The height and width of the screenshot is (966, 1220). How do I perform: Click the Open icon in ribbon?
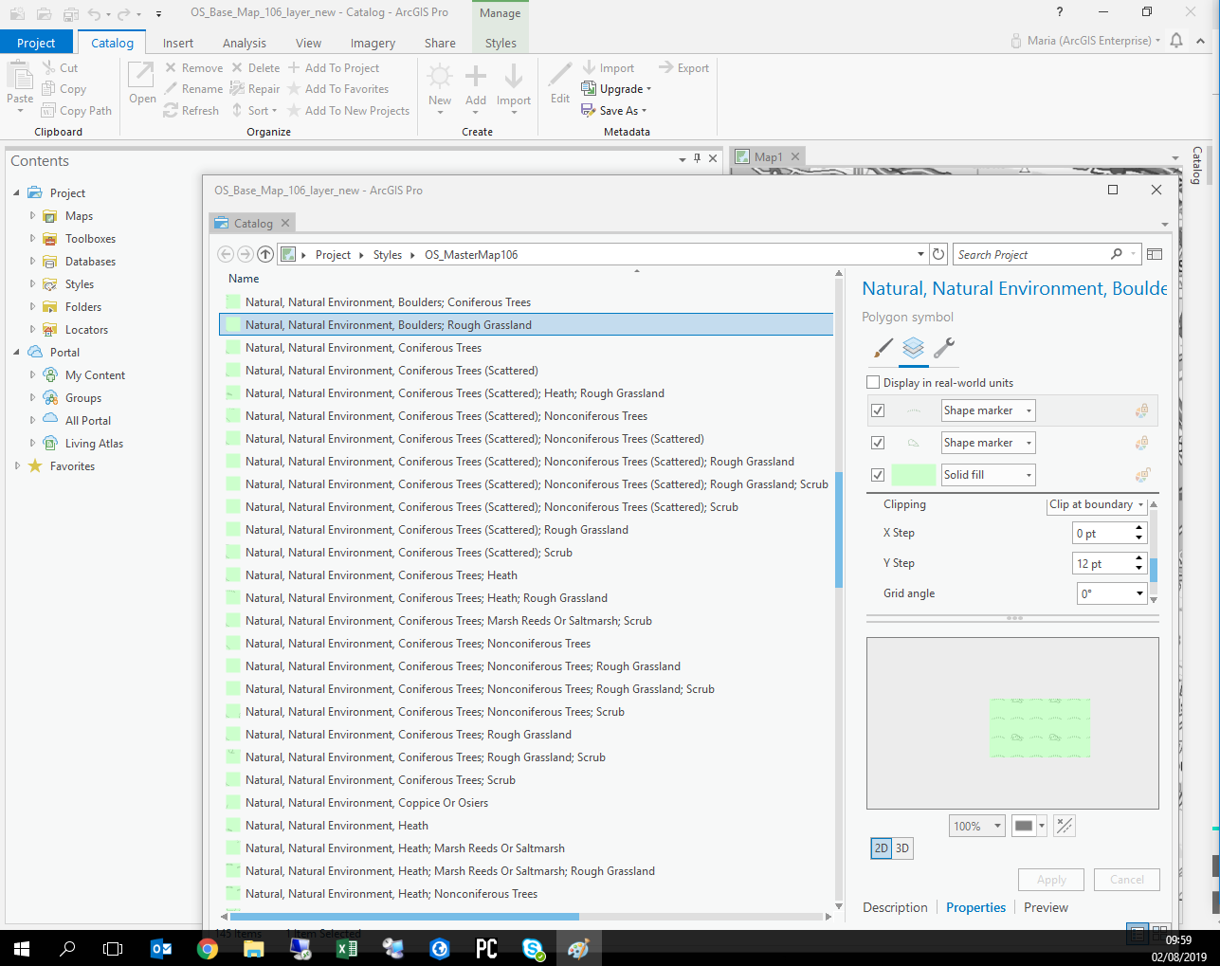[x=141, y=76]
